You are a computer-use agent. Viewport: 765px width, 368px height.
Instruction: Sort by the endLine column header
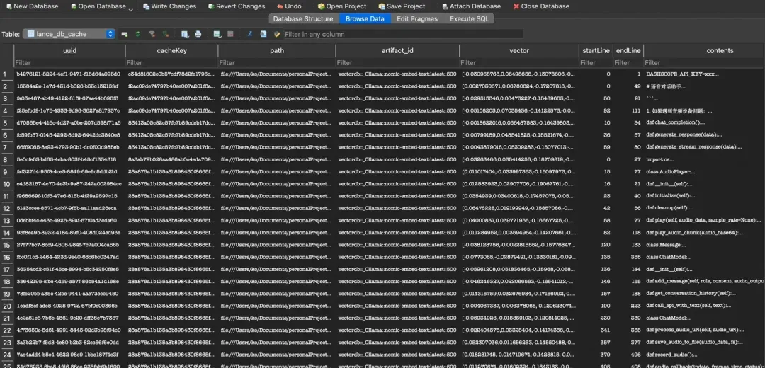click(x=628, y=51)
